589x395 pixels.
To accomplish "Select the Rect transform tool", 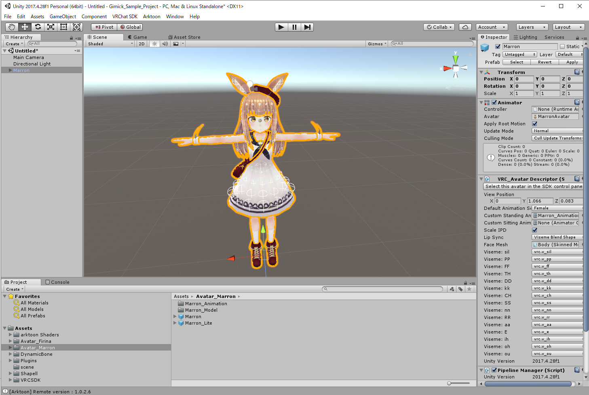I will coord(63,27).
